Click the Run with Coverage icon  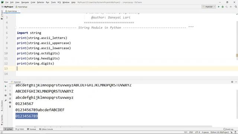(226, 7)
